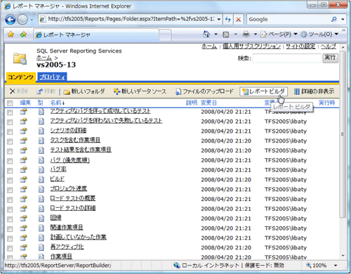This screenshot has height=274, width=351.
Task: Click into the 検索 text field
Action: pyautogui.click(x=286, y=58)
